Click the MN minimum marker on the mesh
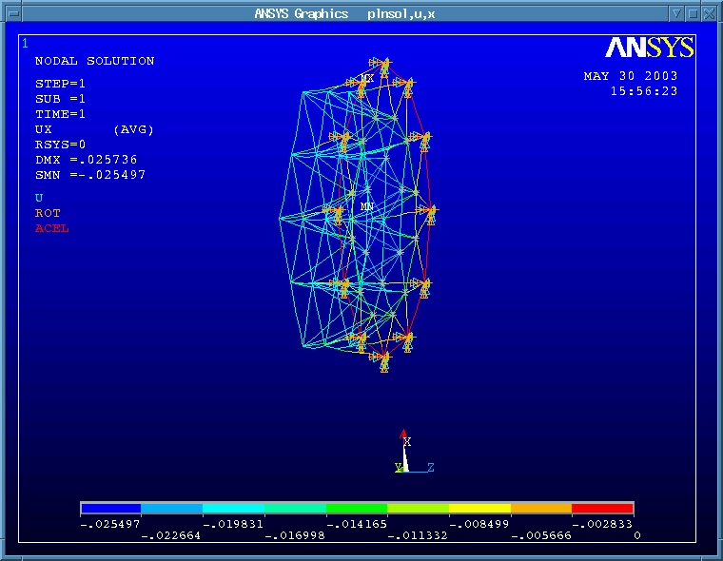The width and height of the screenshot is (723, 561). pyautogui.click(x=367, y=206)
